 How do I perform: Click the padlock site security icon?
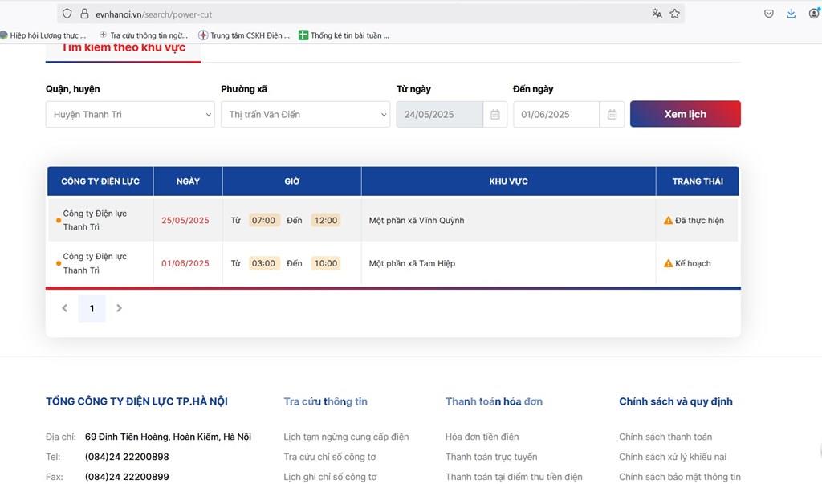tap(83, 14)
